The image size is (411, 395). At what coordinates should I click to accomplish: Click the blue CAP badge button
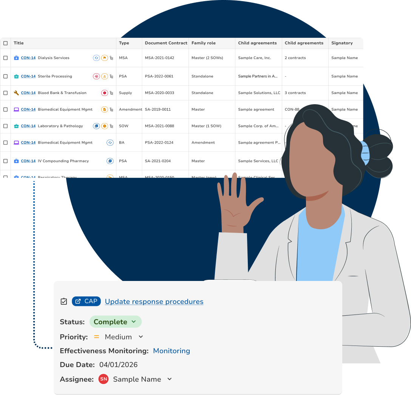(86, 301)
